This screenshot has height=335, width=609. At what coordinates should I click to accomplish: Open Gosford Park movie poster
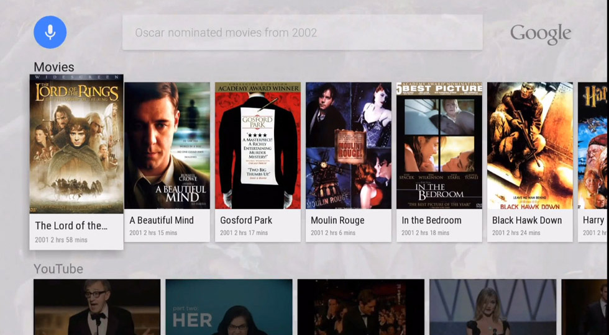pos(258,145)
